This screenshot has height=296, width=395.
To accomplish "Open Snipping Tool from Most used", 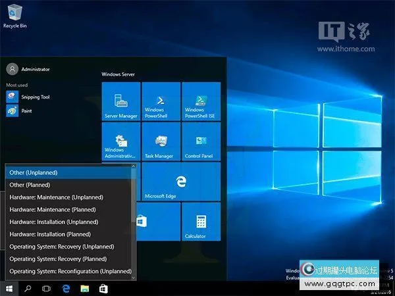I will pos(36,97).
